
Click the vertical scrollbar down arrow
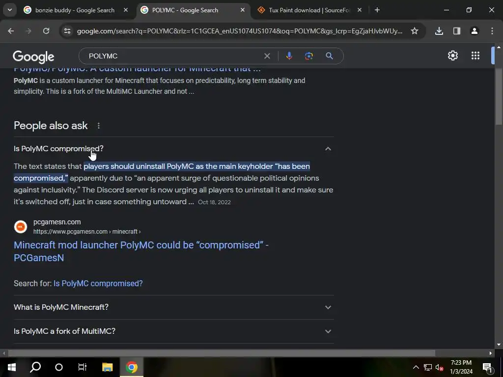(499, 345)
